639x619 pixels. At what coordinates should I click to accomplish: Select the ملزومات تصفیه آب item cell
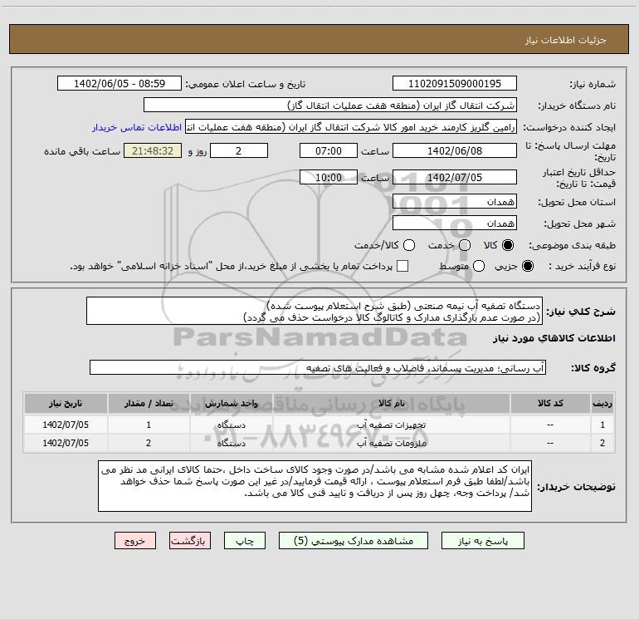click(391, 443)
